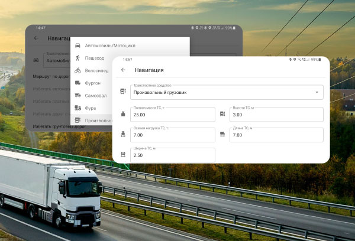Screen dimensions: 355x241
Task: Open the Транспортное средство dropdown arrow
Action: pyautogui.click(x=317, y=92)
